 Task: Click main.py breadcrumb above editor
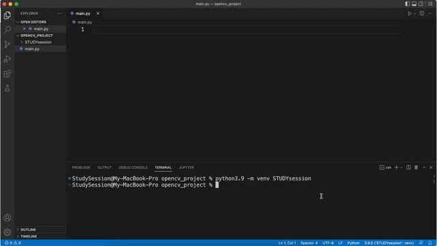[85, 22]
